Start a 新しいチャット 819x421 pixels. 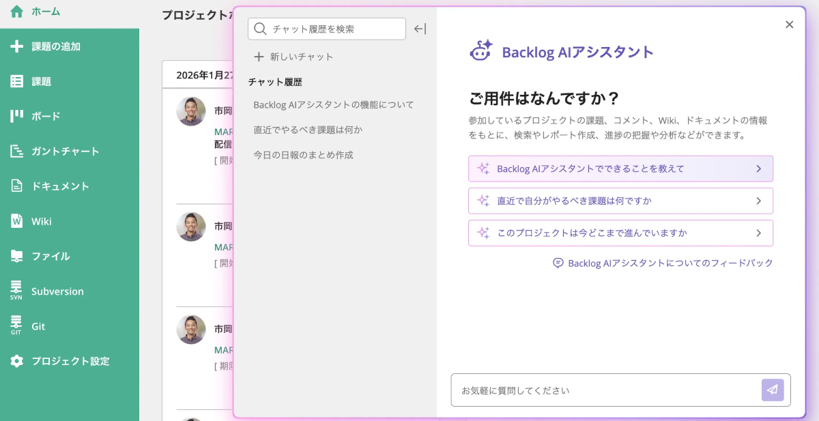[x=293, y=57]
